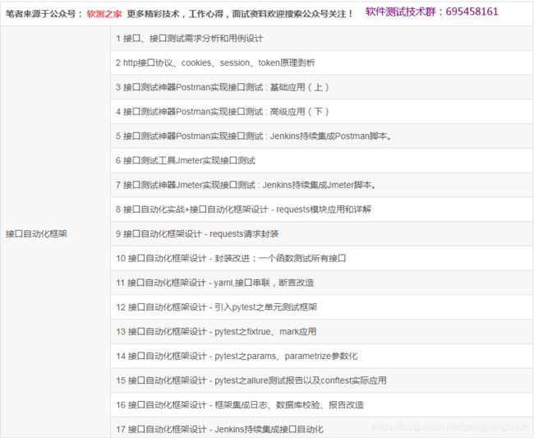The image size is (534, 438).
Task: Click the purple 软件测试技术群：695458161 text
Action: [431, 12]
